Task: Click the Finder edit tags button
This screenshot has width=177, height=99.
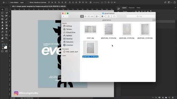Action: [x=114, y=16]
